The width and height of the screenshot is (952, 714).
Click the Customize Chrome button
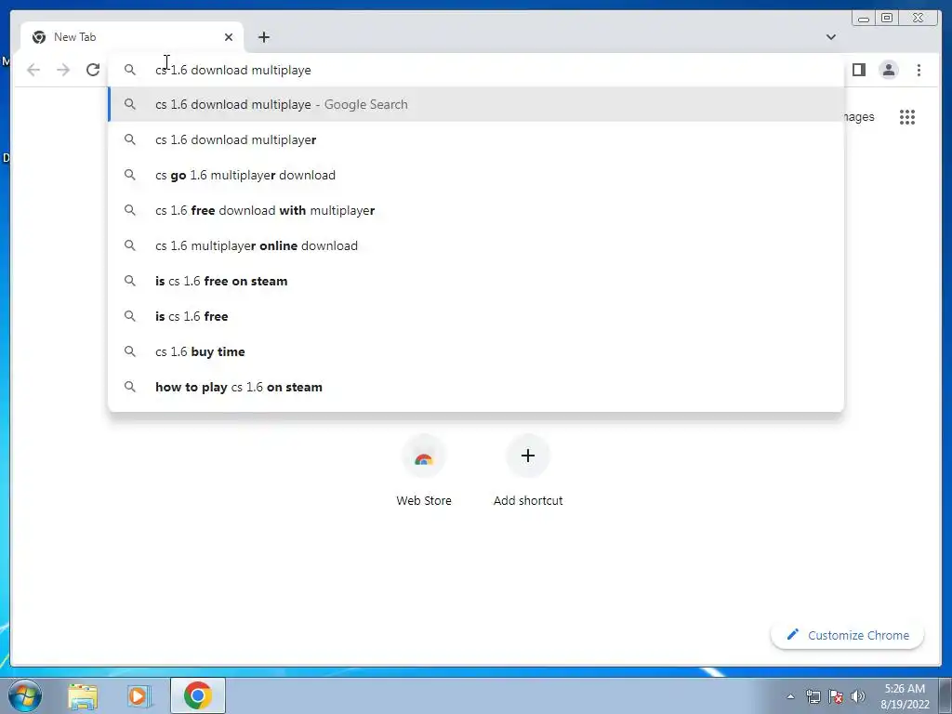click(x=848, y=635)
